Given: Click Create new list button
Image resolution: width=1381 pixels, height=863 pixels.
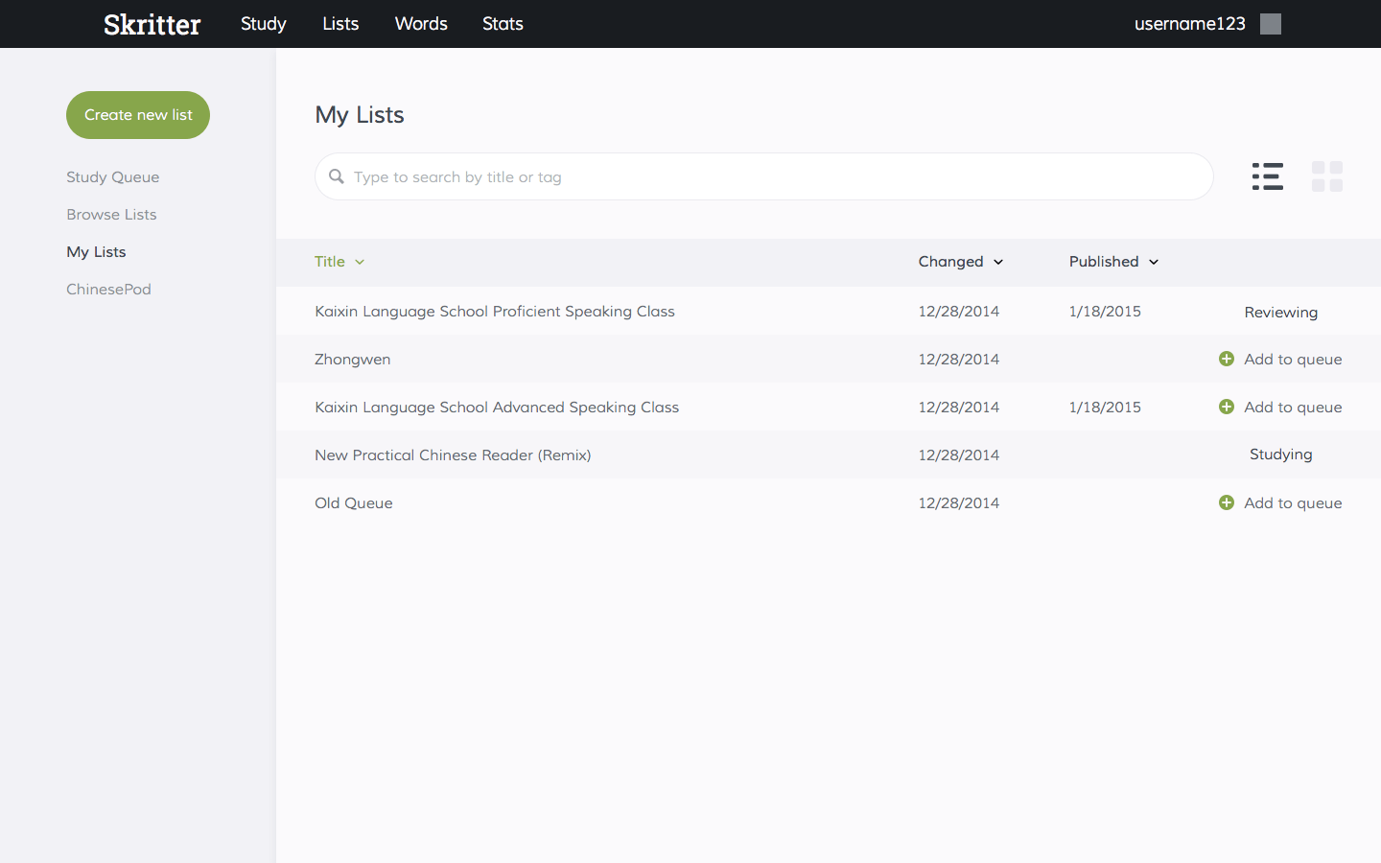Looking at the screenshot, I should coord(138,115).
